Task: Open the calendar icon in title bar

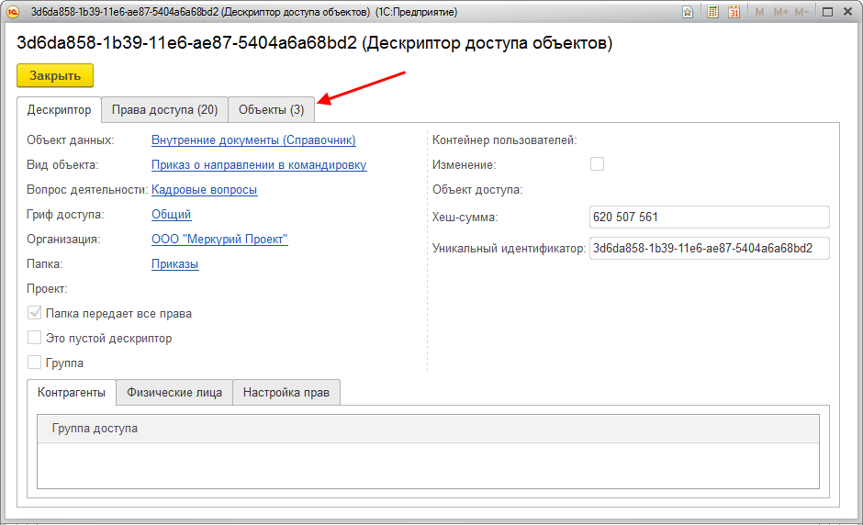Action: tap(734, 12)
